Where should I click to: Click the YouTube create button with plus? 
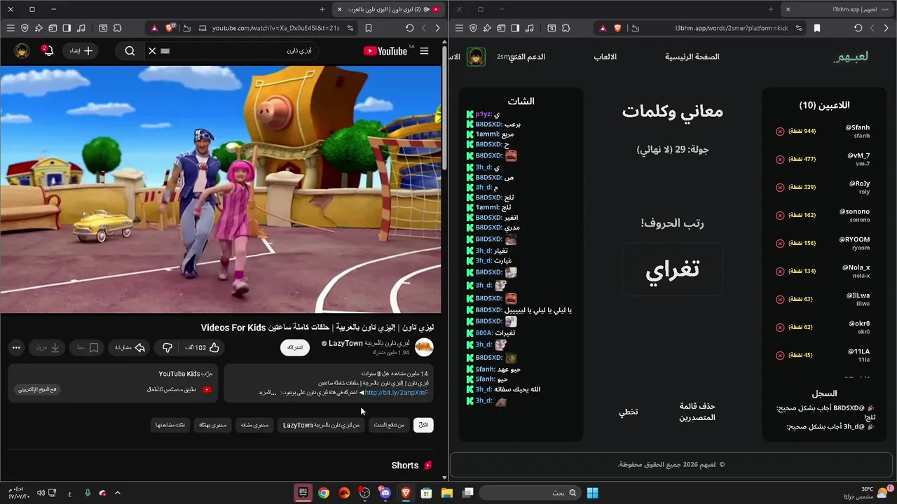(81, 51)
